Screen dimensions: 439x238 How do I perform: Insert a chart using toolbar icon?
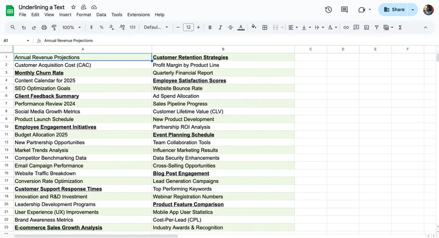(x=367, y=27)
